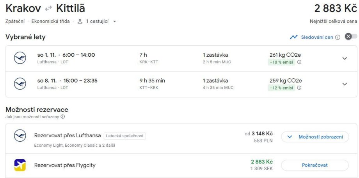This screenshot has width=359, height=178.
Task: Click the Lufthansa logo on outbound flight
Action: click(20, 58)
